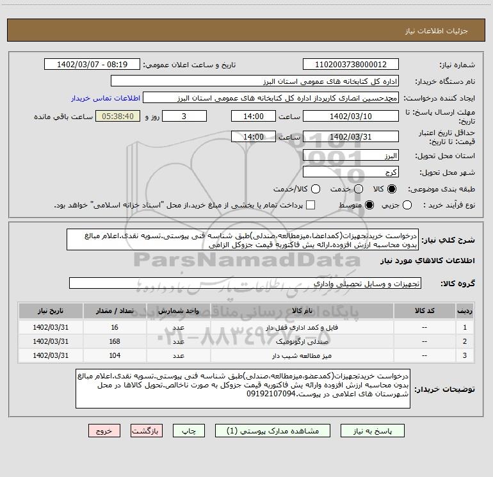Click the چاپ print button
The image size is (493, 477).
(189, 431)
